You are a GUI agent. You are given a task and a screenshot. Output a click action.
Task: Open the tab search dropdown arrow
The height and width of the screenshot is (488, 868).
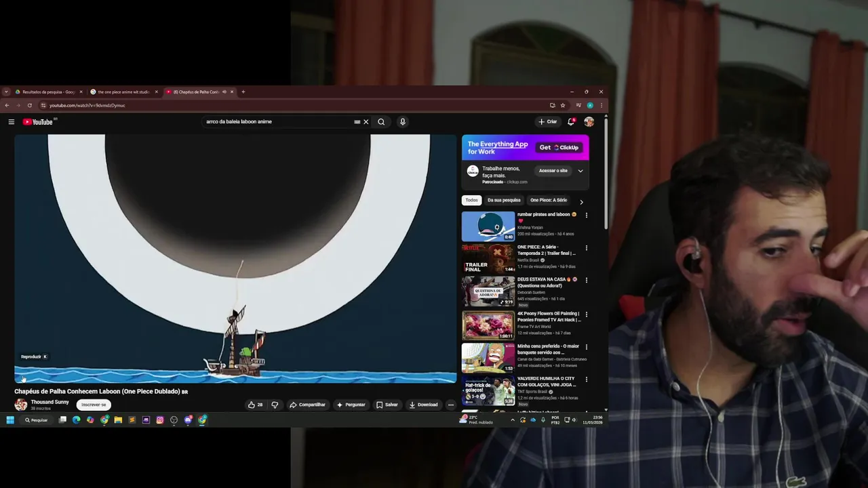(x=6, y=91)
